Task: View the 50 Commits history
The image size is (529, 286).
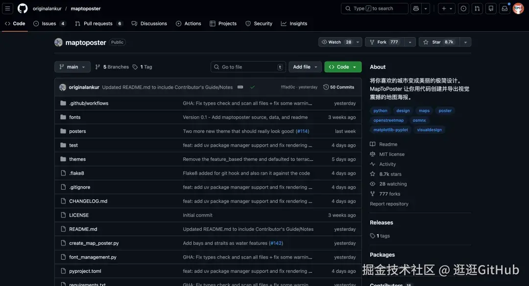Action: (x=339, y=87)
